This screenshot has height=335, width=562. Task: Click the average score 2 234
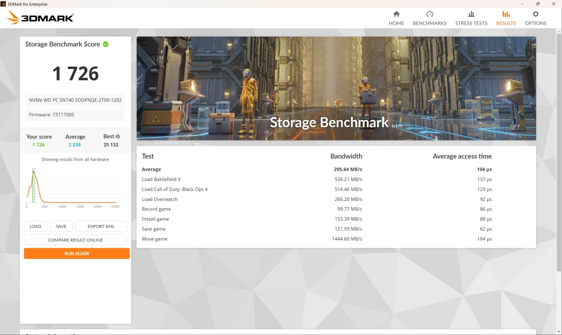click(75, 145)
